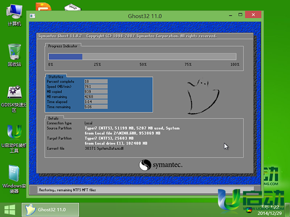The width and height of the screenshot is (290, 217).
Task: Select the Ghost32 11.0 taskbar button
Action: pyautogui.click(x=50, y=210)
